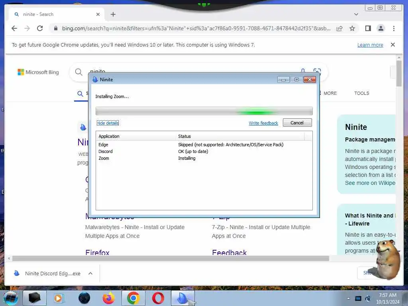This screenshot has width=408, height=306.
Task: Click the share page icon in address bar
Action: [339, 28]
